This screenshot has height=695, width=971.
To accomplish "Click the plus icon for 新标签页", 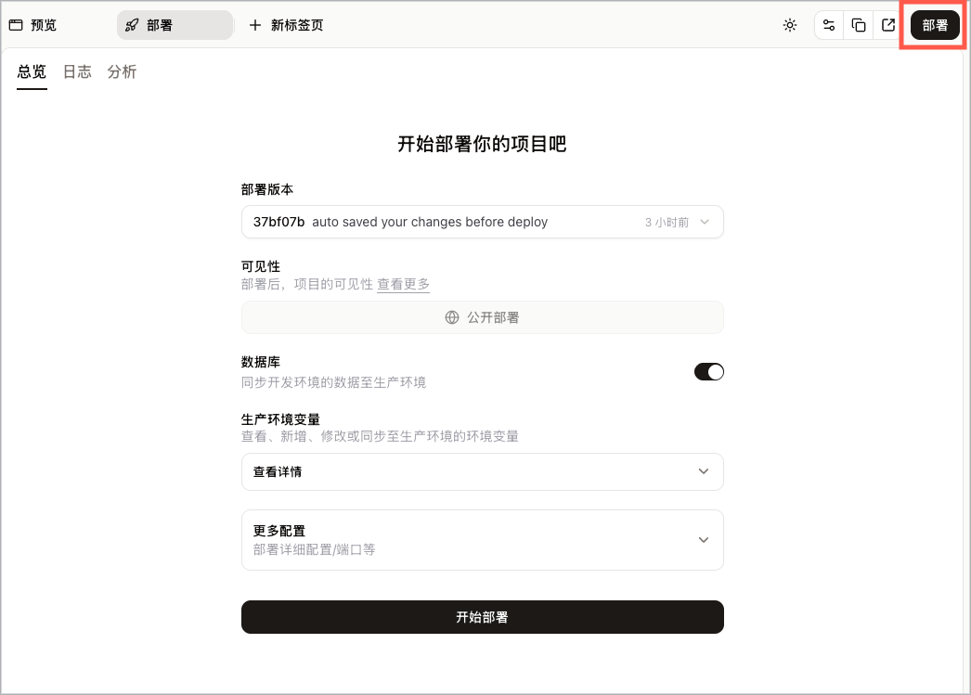I will coord(255,25).
